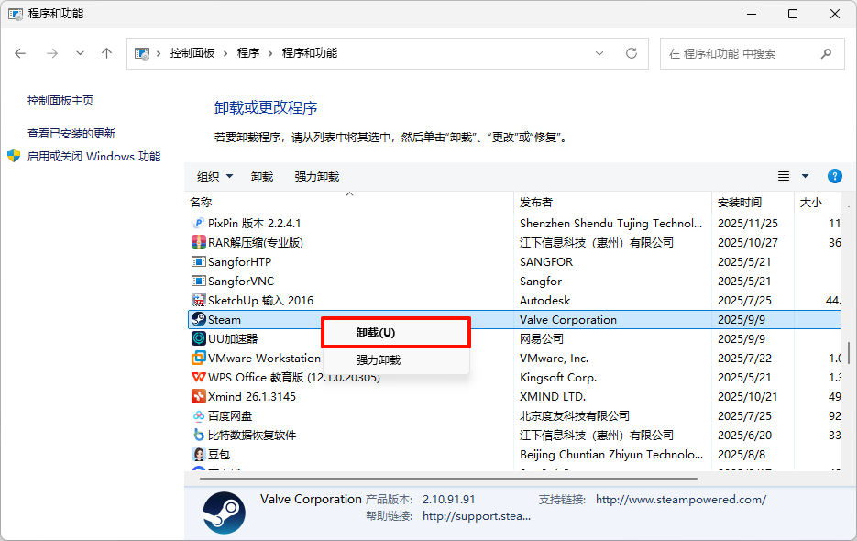
Task: Click the 查看已安装的更新 link
Action: (x=73, y=133)
